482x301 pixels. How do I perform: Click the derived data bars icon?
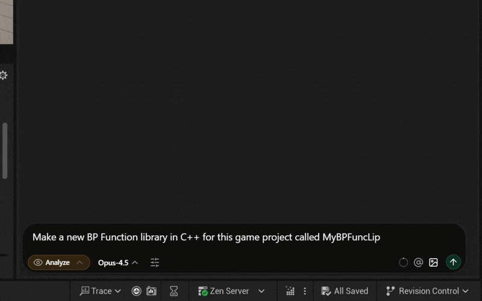pyautogui.click(x=290, y=291)
